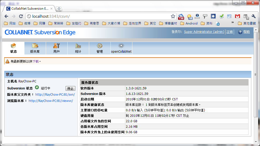Click the 服务器状态 table header
The width and height of the screenshot is (260, 146).
(164, 82)
